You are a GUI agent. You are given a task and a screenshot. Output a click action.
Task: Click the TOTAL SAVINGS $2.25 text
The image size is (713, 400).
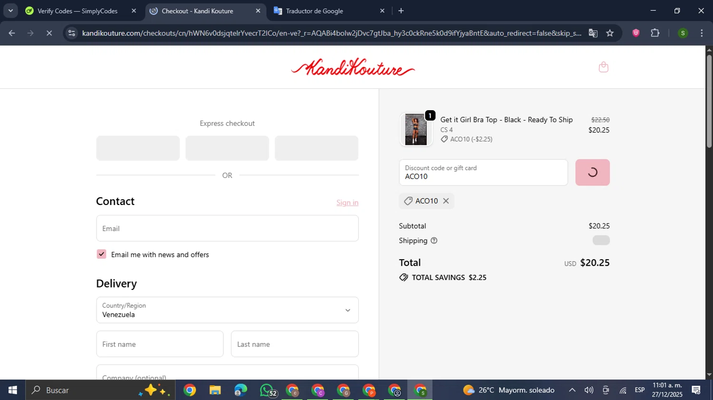[x=449, y=278]
